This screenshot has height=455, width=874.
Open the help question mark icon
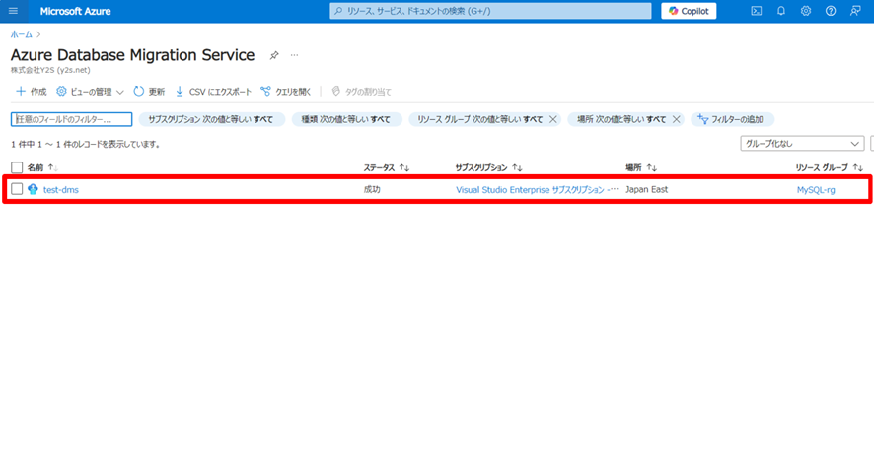coord(831,11)
